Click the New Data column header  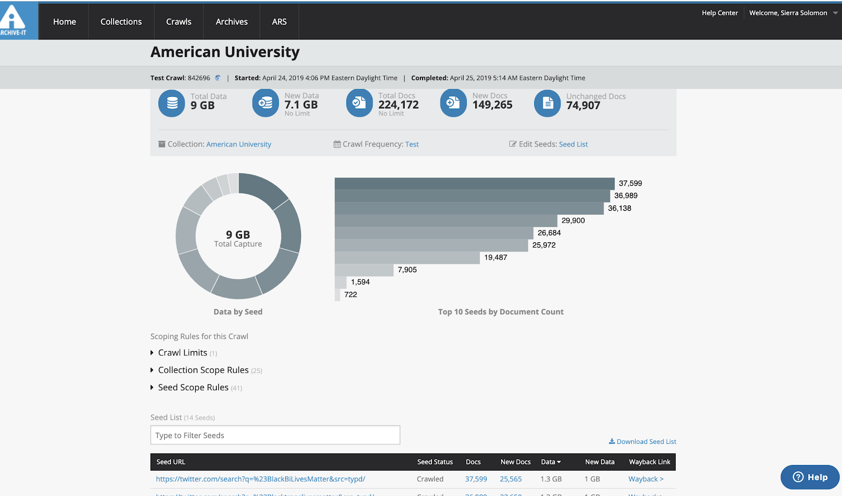tap(600, 462)
